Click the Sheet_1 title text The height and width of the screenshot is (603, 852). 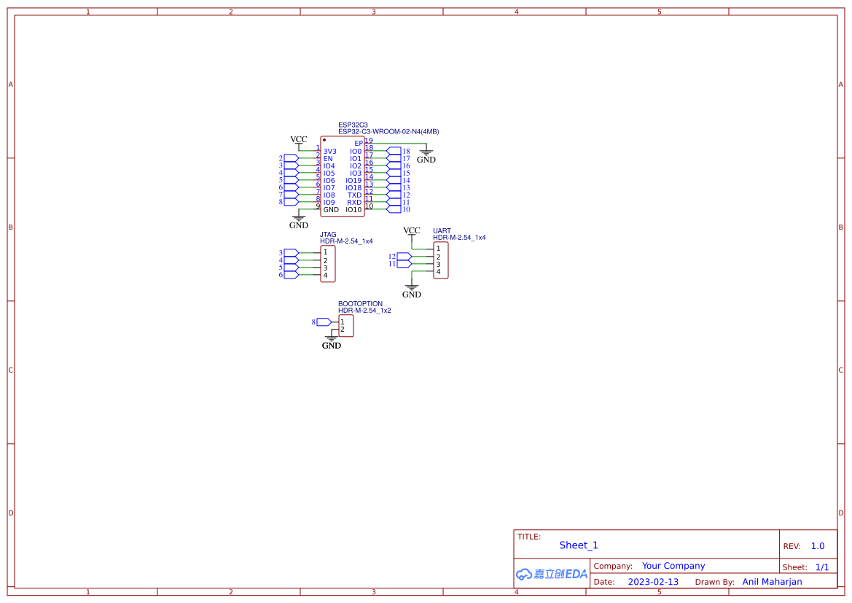tap(578, 545)
